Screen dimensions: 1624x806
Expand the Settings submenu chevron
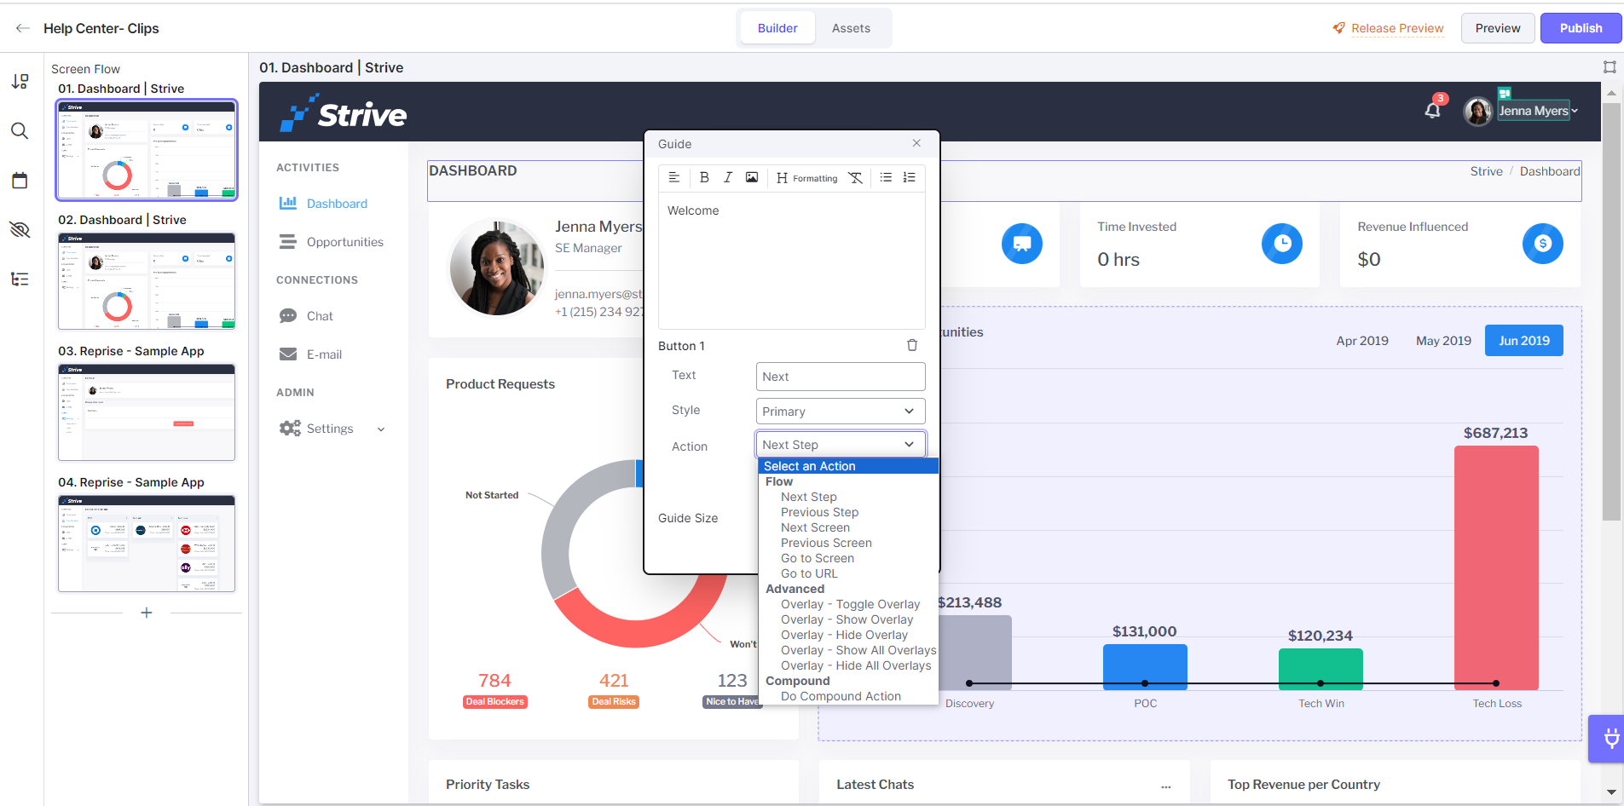point(381,429)
